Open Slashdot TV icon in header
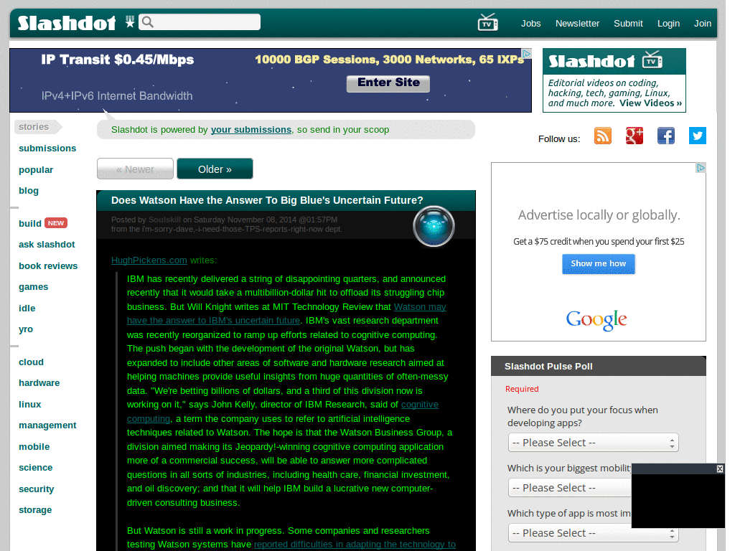Screen dimensions: 735x551 coord(487,22)
